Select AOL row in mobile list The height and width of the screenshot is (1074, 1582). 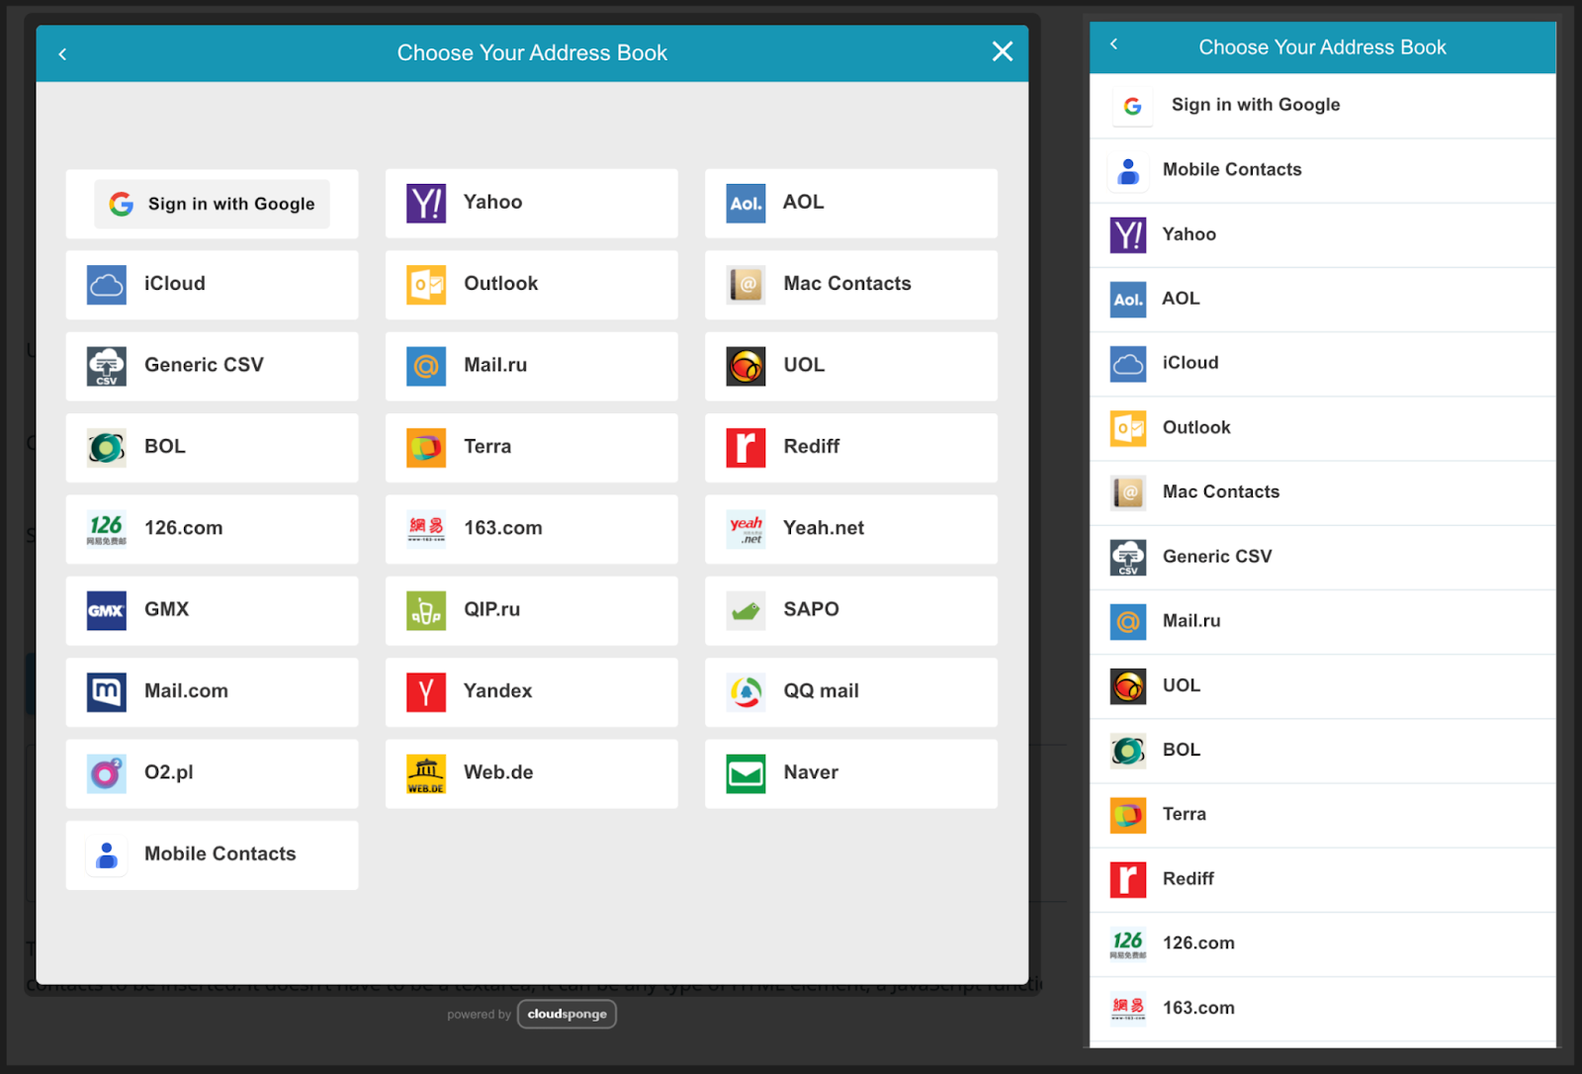pyautogui.click(x=1322, y=299)
